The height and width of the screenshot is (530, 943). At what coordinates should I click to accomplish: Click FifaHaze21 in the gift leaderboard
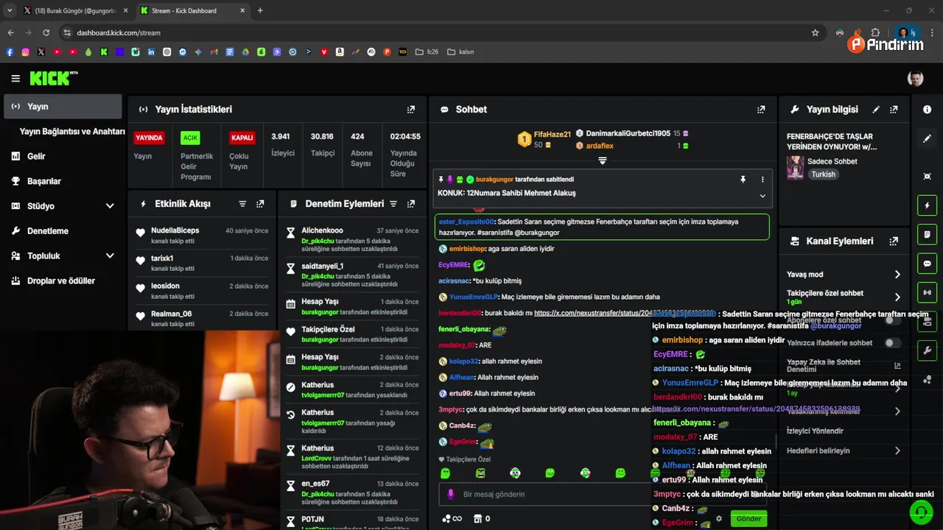pyautogui.click(x=553, y=134)
